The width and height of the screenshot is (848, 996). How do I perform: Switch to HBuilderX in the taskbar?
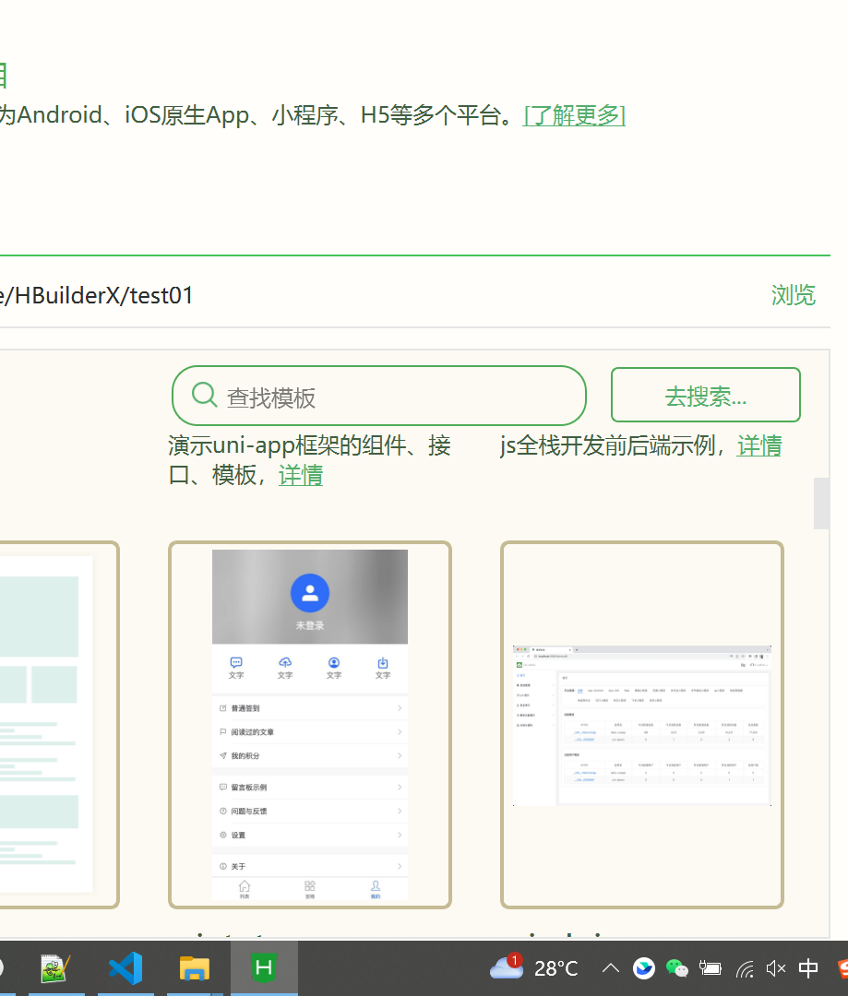point(264,968)
